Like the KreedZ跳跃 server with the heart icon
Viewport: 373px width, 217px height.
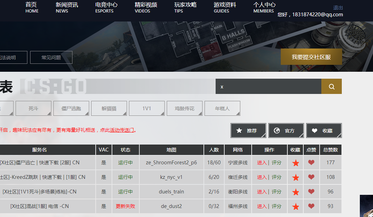[x=311, y=177]
